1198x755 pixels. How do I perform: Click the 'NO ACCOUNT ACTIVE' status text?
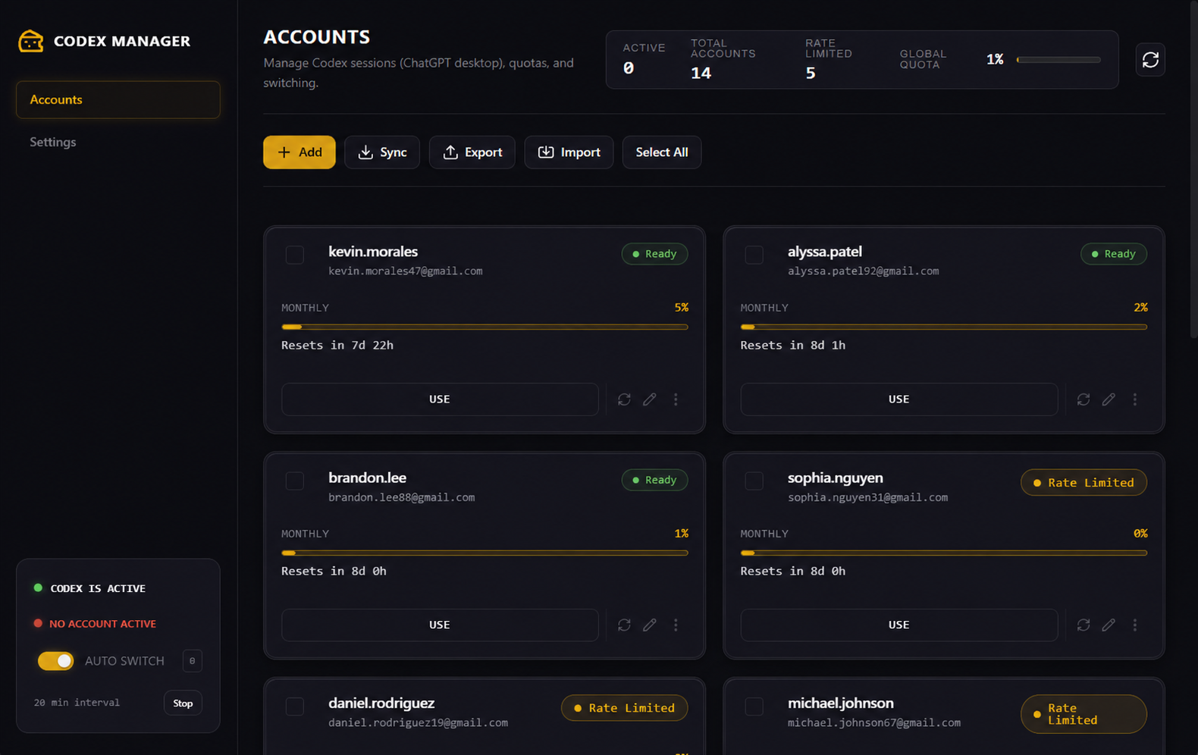click(x=102, y=624)
